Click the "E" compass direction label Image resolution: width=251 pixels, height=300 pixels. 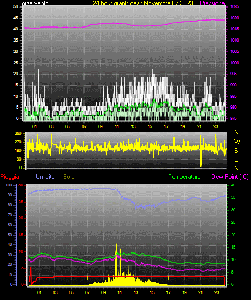236,159
